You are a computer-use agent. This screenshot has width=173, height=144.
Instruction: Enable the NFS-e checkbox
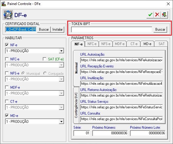coord(7,73)
